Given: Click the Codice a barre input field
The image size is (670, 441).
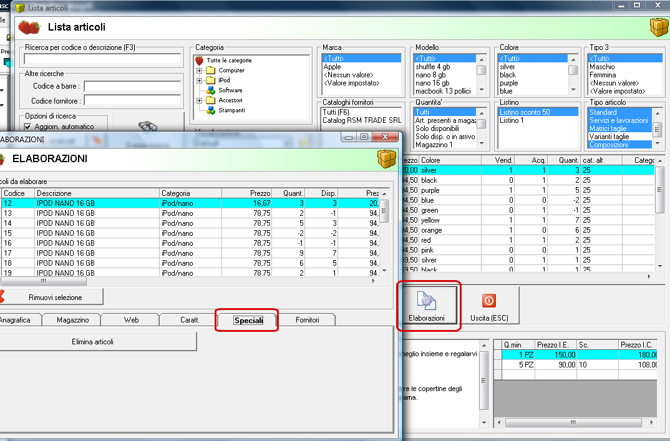Looking at the screenshot, I should pos(132,86).
